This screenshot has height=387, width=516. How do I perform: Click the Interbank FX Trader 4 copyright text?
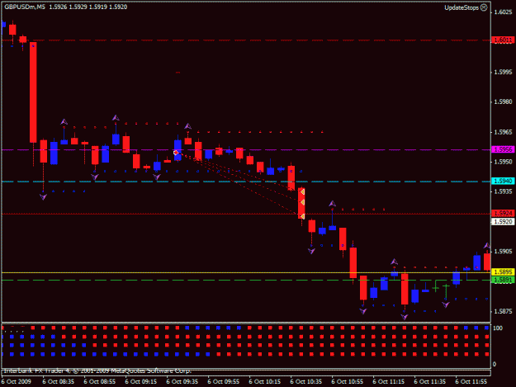[97, 370]
